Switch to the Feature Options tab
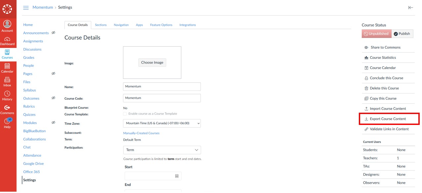The height and width of the screenshot is (193, 422). [x=161, y=25]
